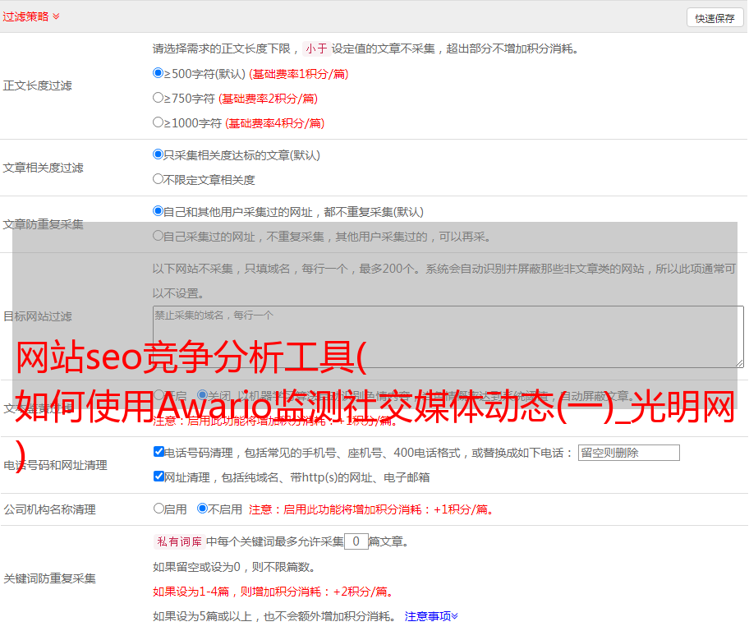Select 自己和其他用户采集过的网址 dedupe option

[158, 211]
